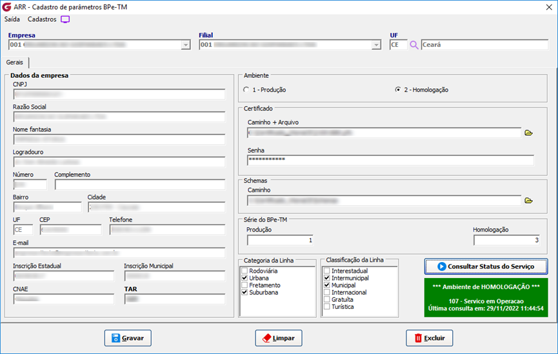Uncheck the Urbana category checkbox
558x354 pixels.
pos(244,278)
